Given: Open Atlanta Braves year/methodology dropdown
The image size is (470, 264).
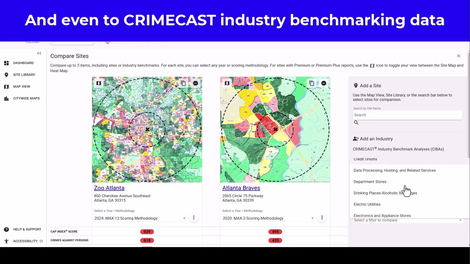Looking at the screenshot, I should point(268,218).
